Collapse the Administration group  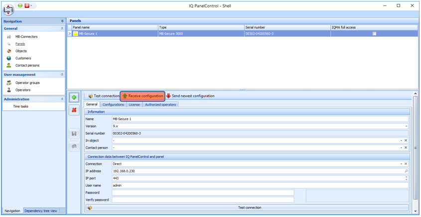[62, 99]
